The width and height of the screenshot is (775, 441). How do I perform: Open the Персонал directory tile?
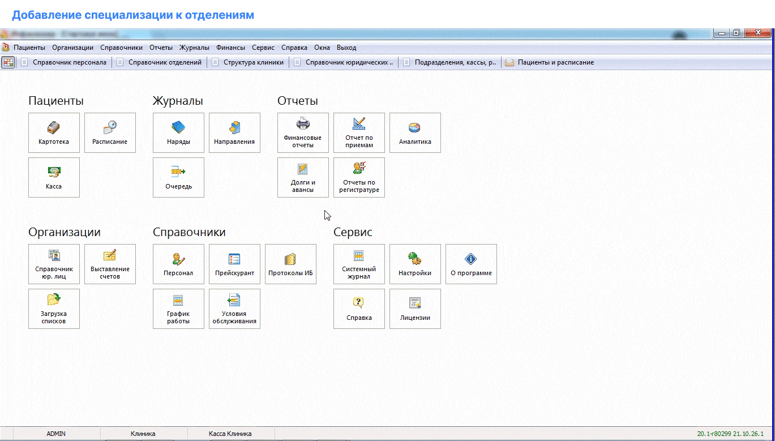coord(178,264)
